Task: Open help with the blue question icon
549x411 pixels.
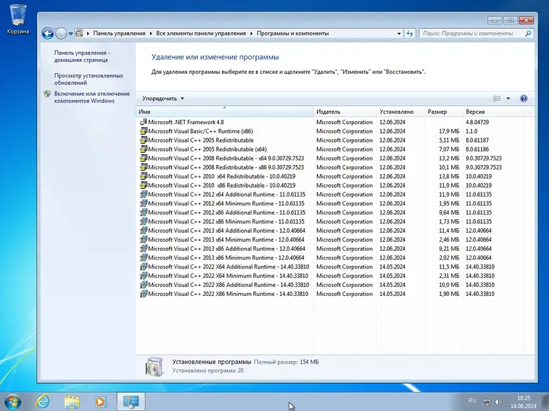Action: tap(524, 99)
